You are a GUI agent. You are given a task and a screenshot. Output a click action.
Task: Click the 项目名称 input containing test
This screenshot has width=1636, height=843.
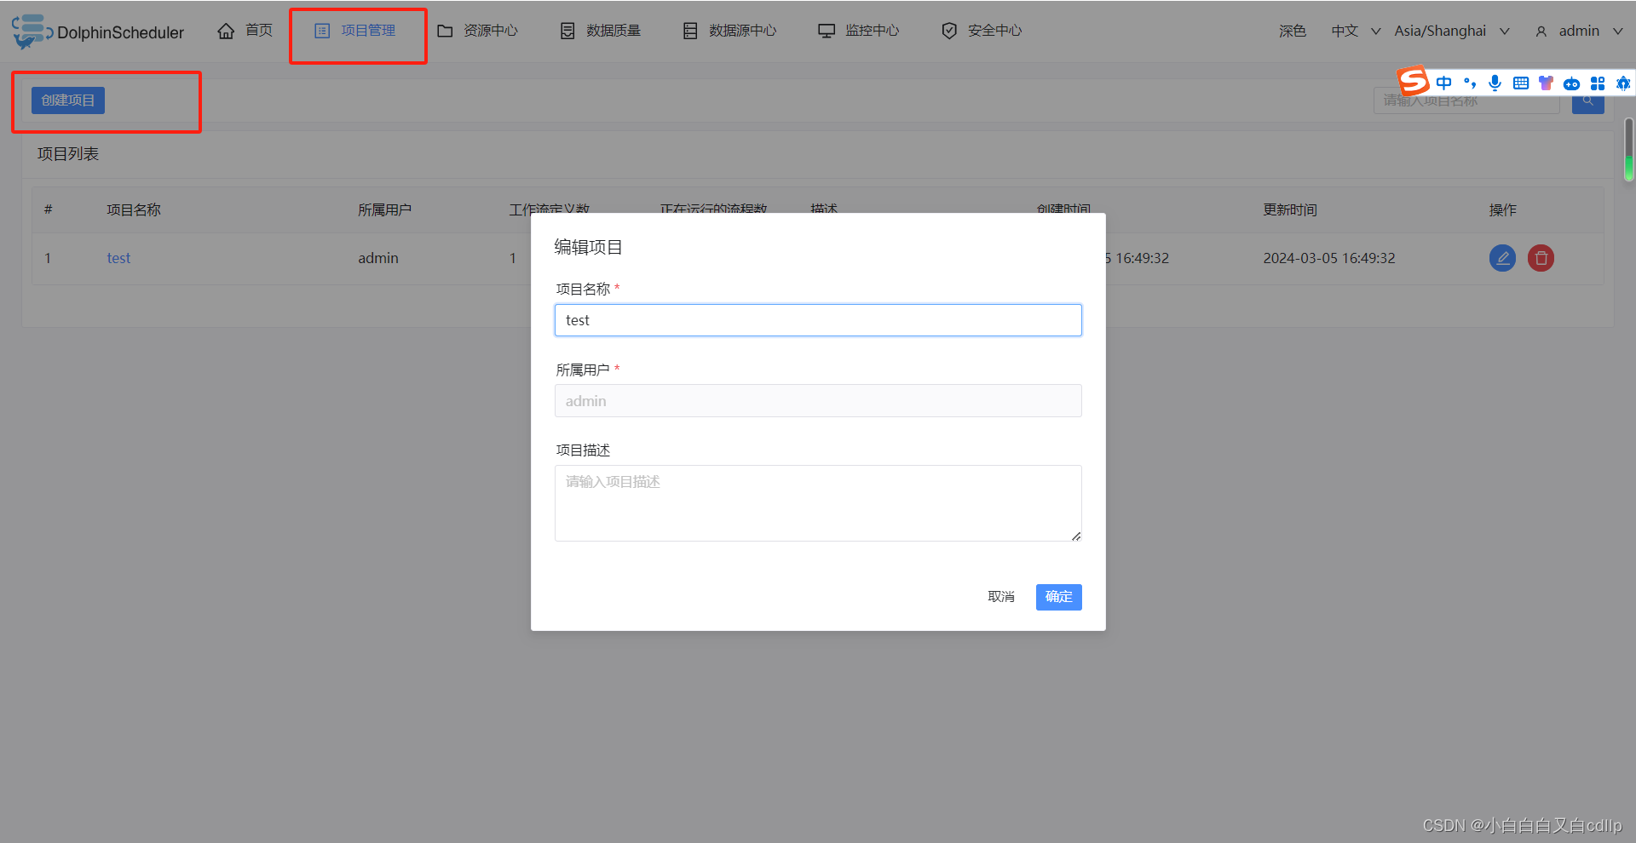pos(818,320)
